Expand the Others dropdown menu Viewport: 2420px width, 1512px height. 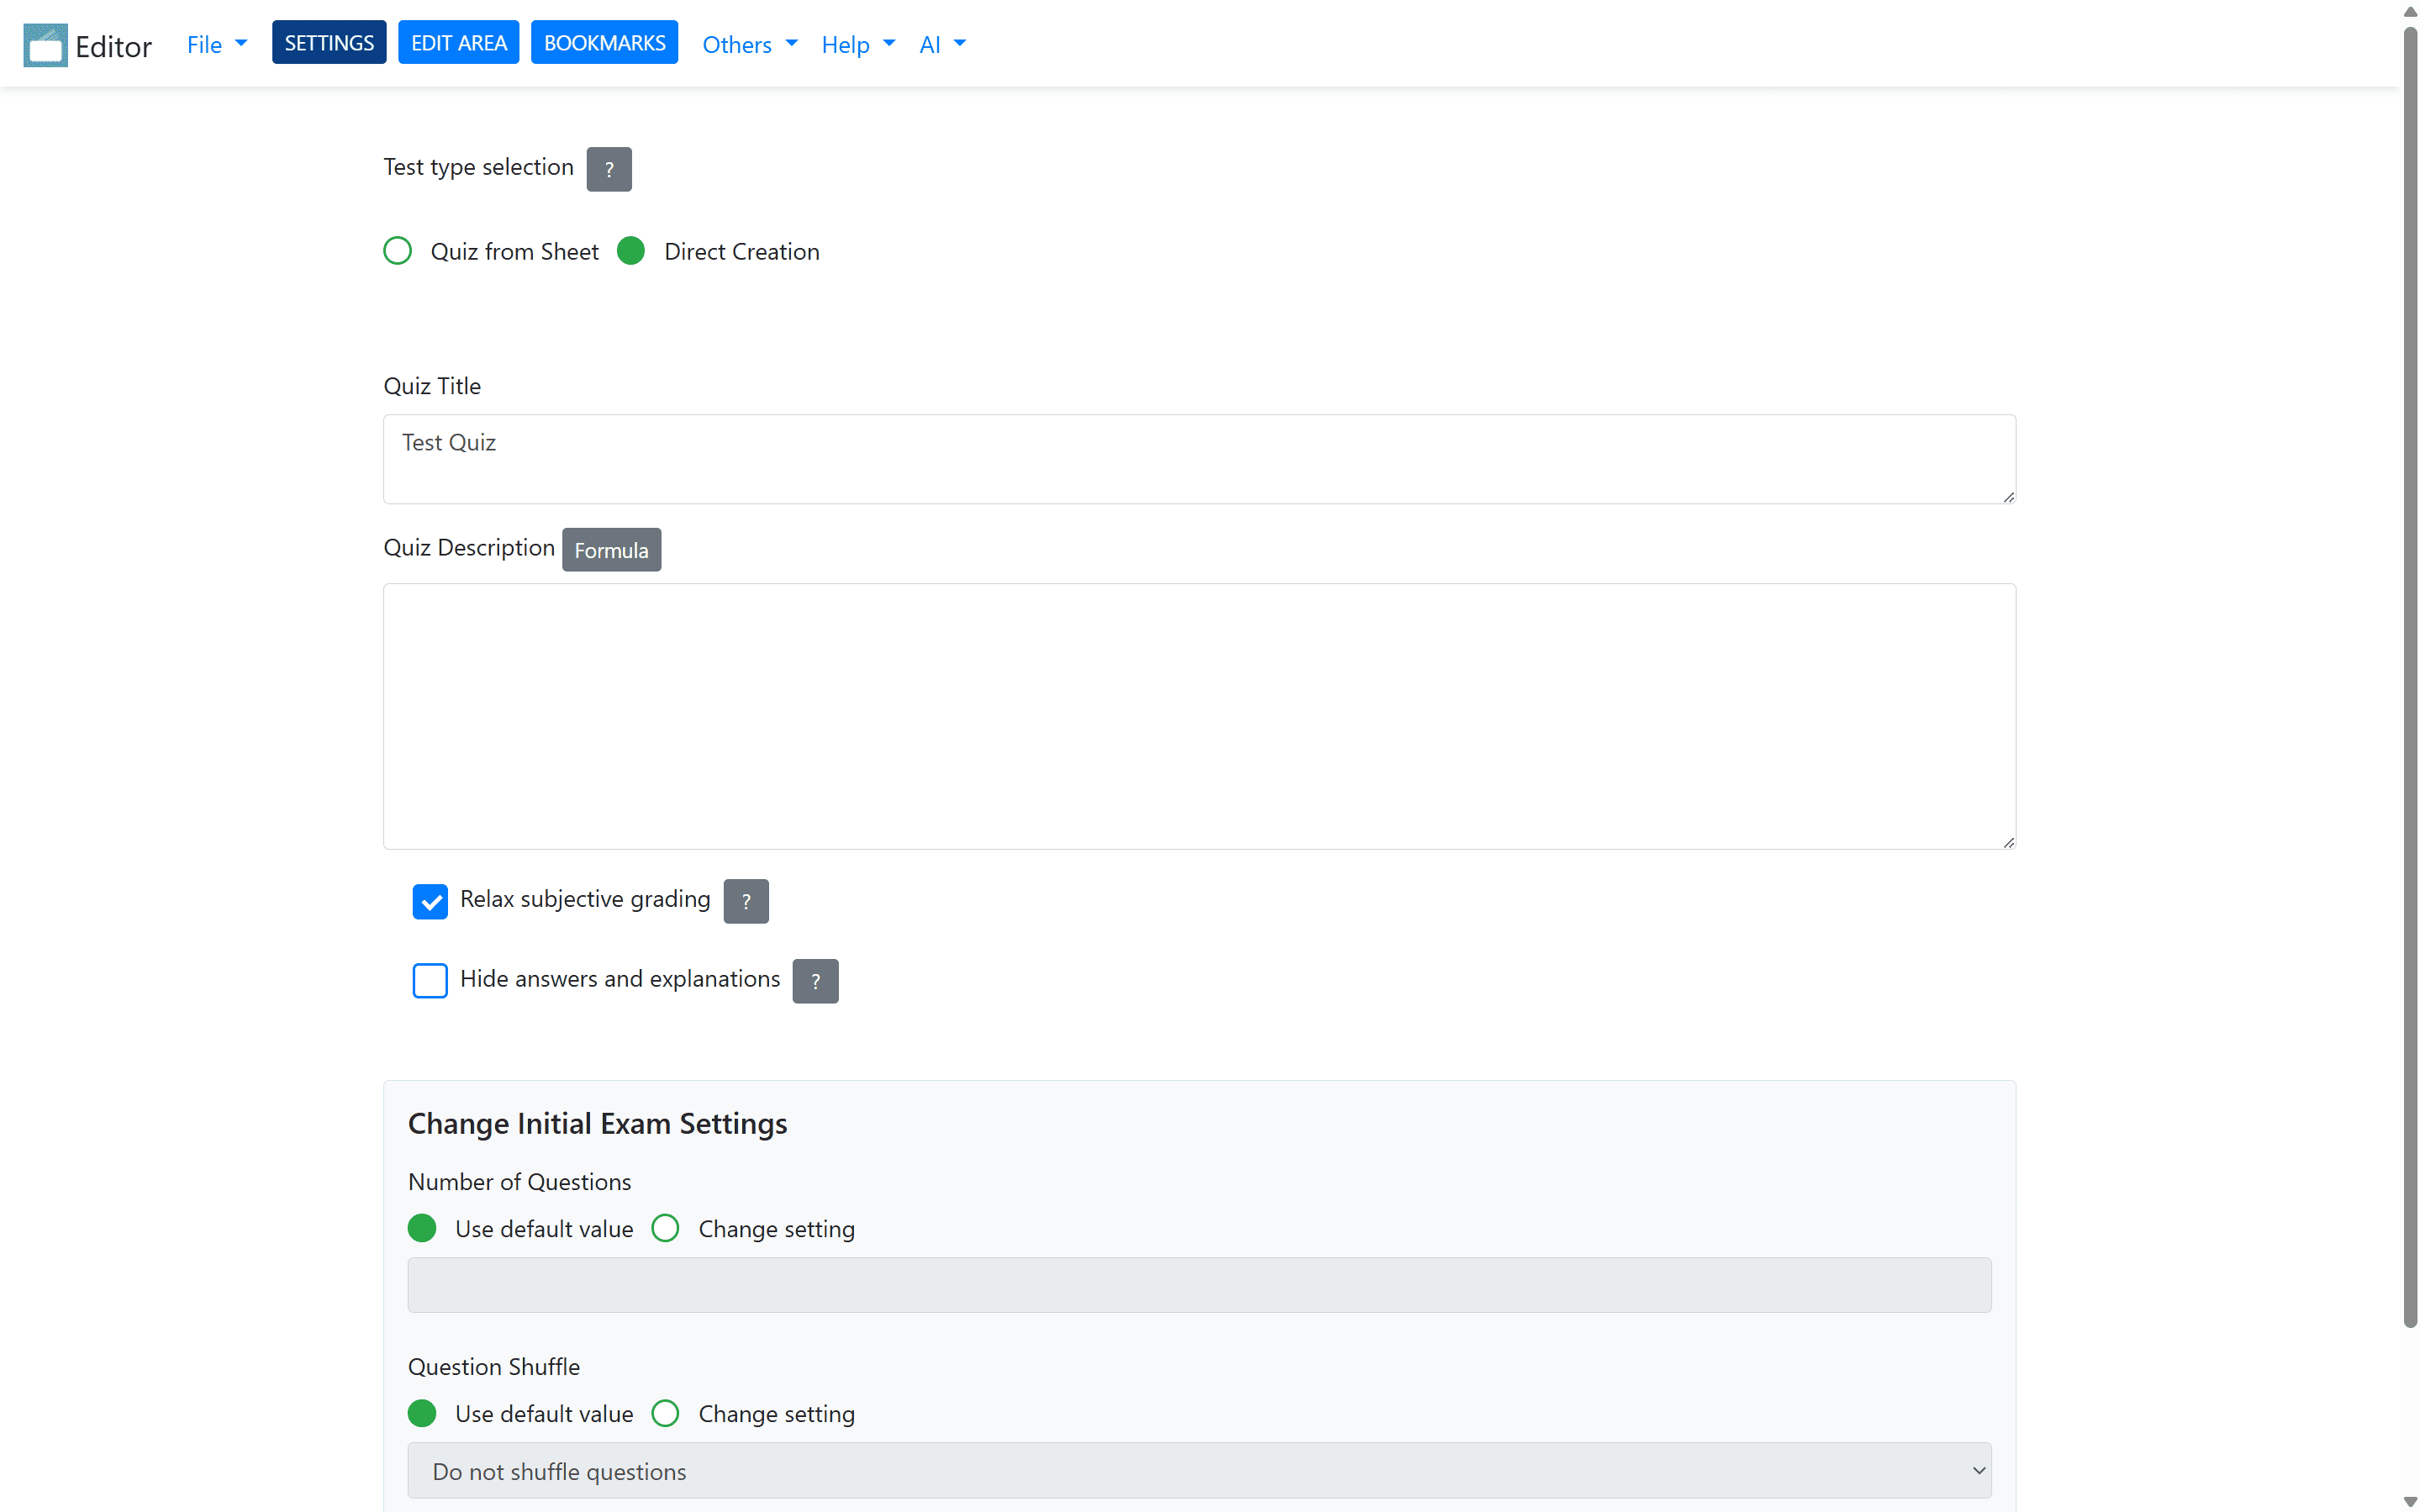(749, 44)
